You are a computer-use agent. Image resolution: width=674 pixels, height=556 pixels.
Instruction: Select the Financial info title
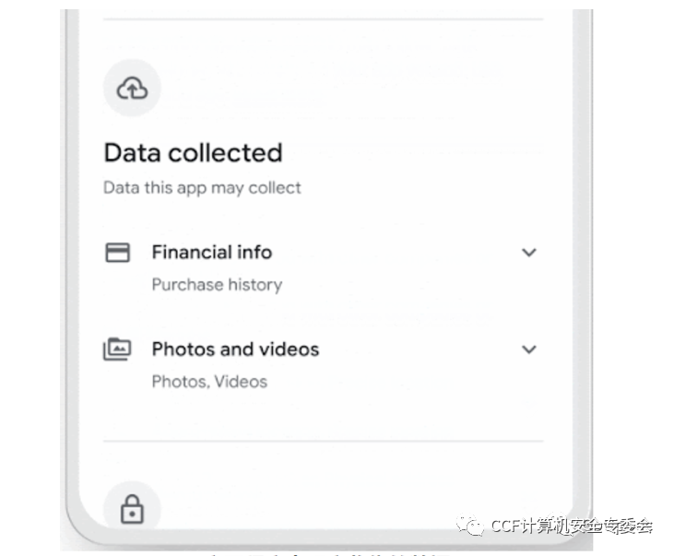(x=212, y=252)
